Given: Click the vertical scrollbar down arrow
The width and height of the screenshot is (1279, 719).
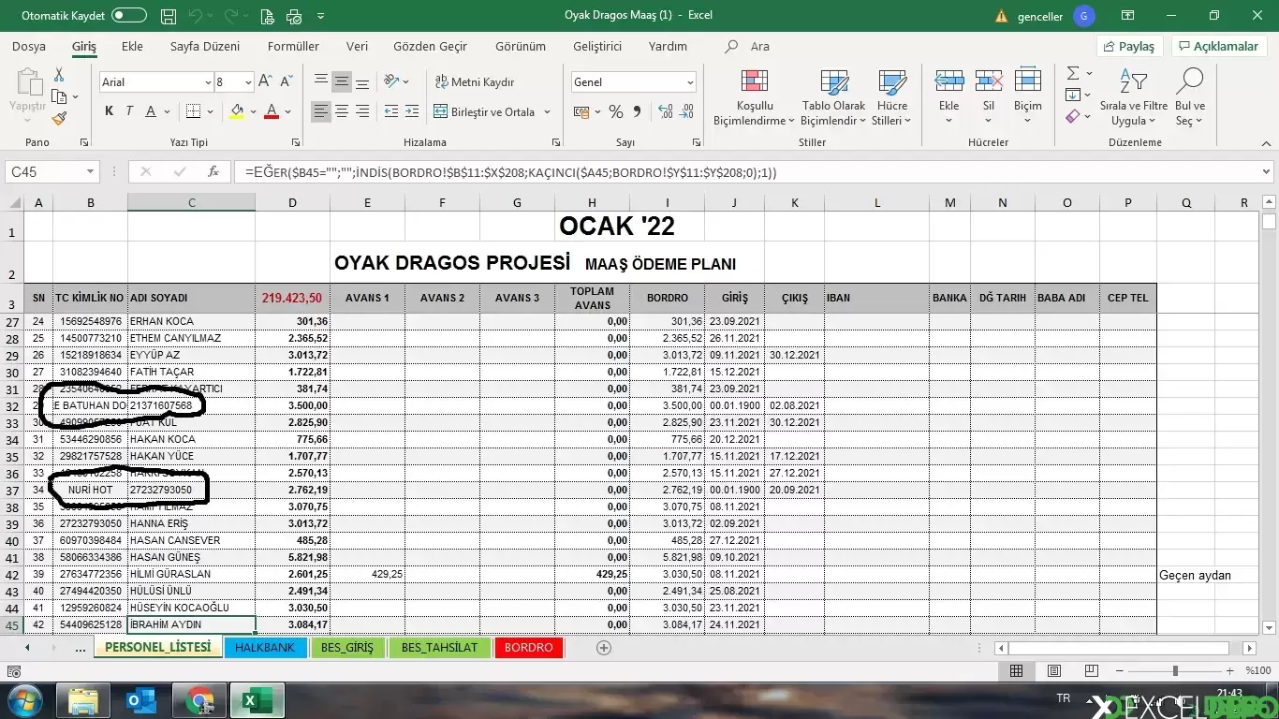Looking at the screenshot, I should (1269, 628).
